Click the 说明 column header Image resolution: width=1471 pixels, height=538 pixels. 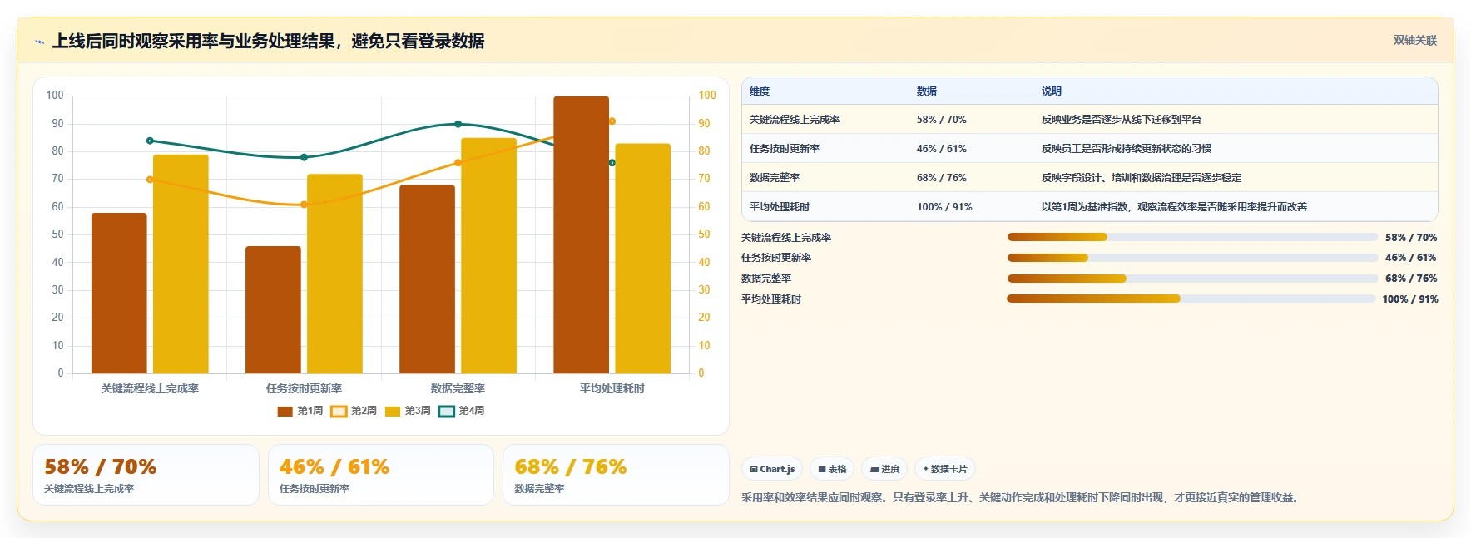[x=1052, y=91]
